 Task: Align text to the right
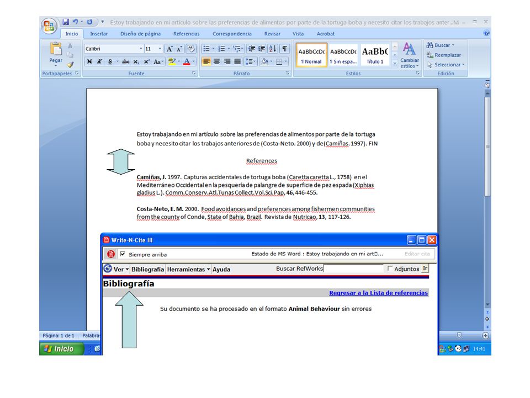click(x=227, y=61)
